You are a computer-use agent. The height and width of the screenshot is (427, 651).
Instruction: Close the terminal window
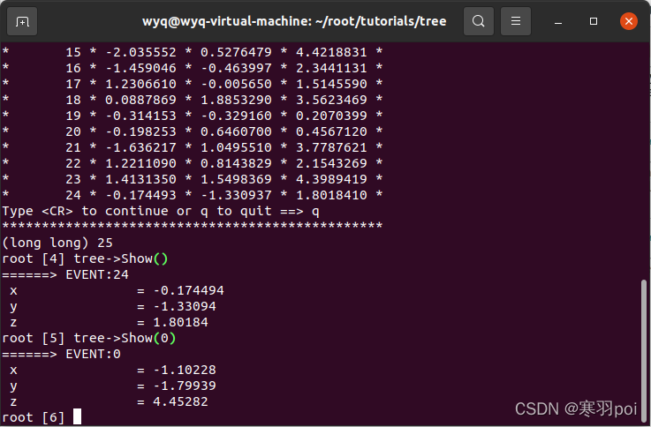pyautogui.click(x=629, y=21)
